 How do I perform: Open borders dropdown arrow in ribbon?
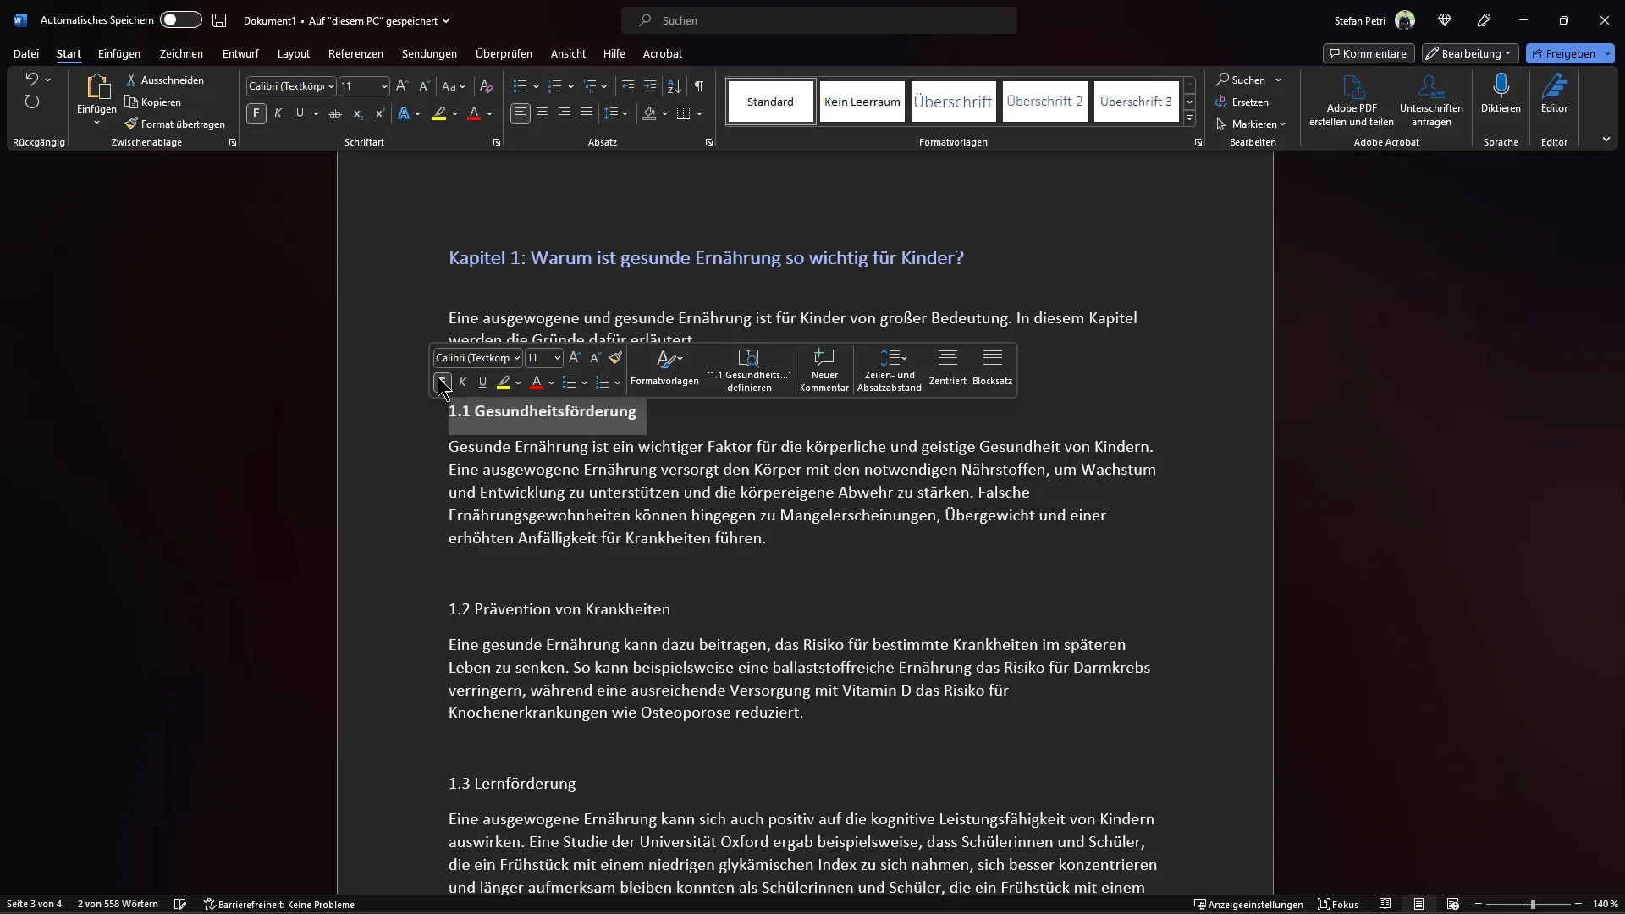(699, 113)
